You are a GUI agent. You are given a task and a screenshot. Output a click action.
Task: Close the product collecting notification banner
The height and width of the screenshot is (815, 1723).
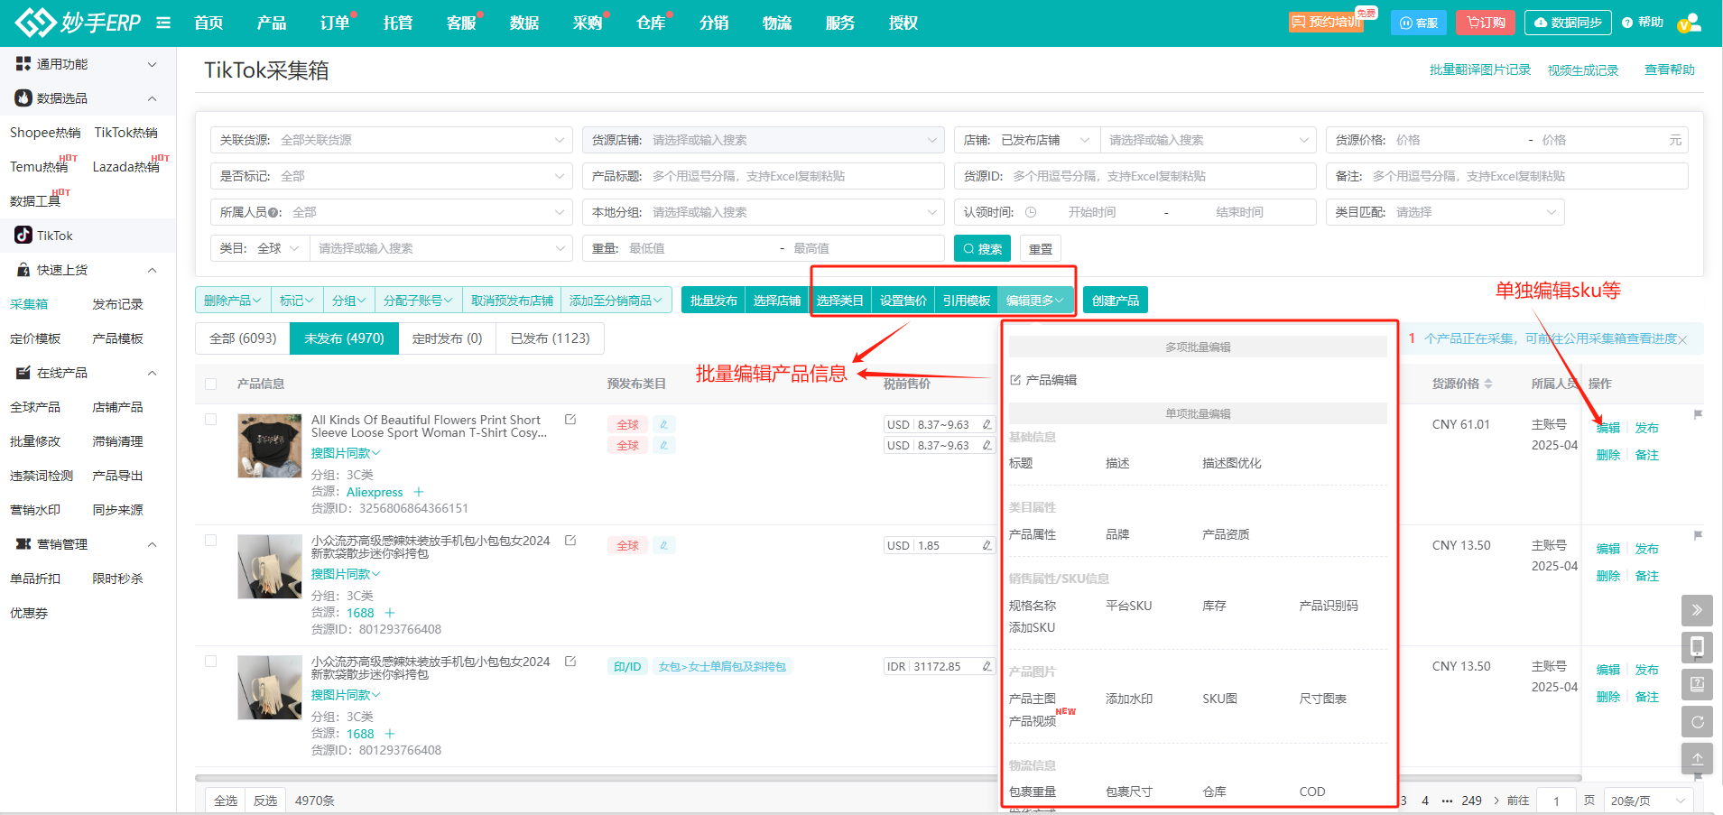coord(1682,340)
